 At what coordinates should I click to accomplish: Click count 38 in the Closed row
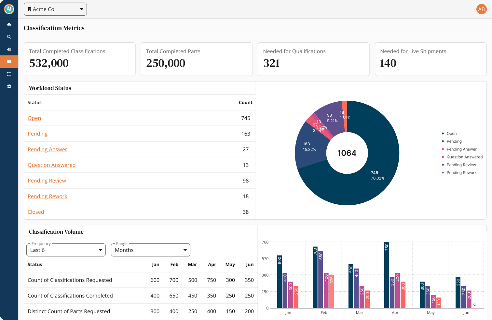(246, 212)
